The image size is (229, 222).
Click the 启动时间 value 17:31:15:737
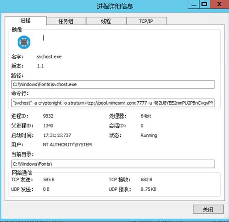57,135
